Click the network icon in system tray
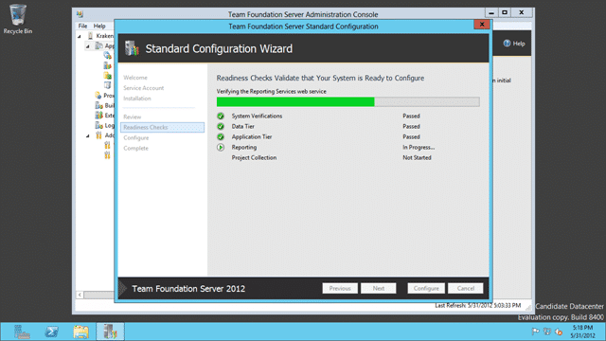Screen dimensions: 606x341 (547, 332)
